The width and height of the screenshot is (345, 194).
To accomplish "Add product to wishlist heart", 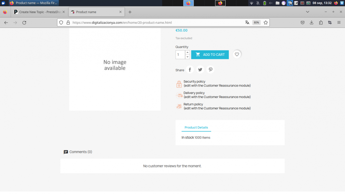I will point(237,54).
